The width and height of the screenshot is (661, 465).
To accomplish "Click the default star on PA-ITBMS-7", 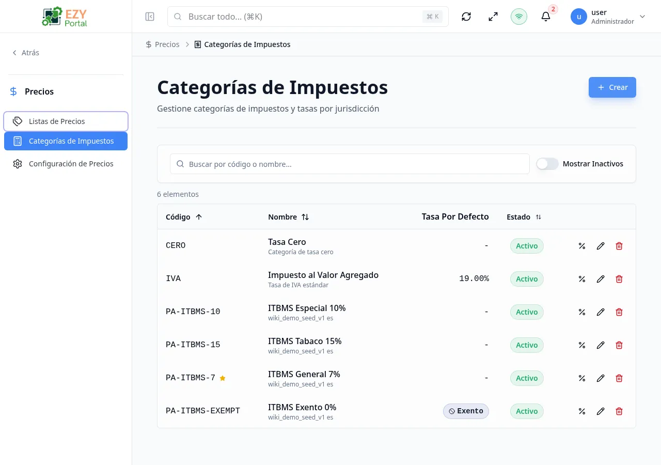I will point(223,378).
